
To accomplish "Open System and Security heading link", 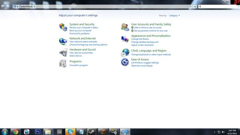I will click(82, 24).
